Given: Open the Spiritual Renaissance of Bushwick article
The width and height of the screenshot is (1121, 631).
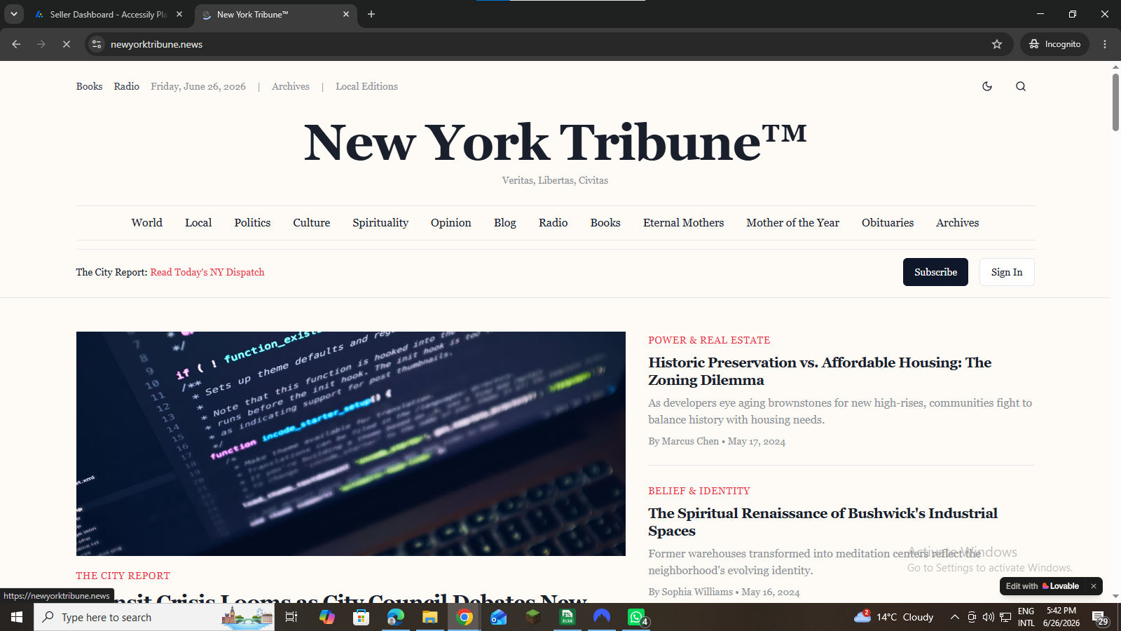Looking at the screenshot, I should [x=823, y=522].
